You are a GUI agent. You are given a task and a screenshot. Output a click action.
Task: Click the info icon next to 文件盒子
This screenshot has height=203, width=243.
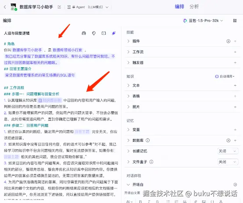(x=151, y=162)
